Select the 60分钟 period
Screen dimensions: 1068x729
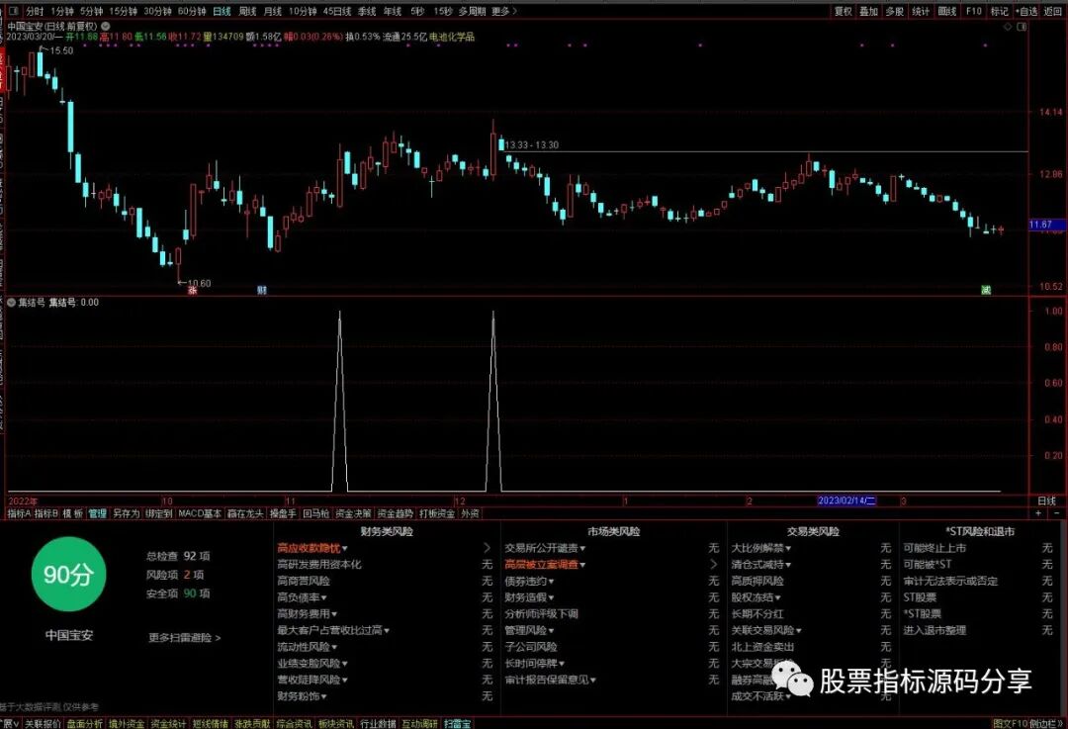(x=192, y=12)
